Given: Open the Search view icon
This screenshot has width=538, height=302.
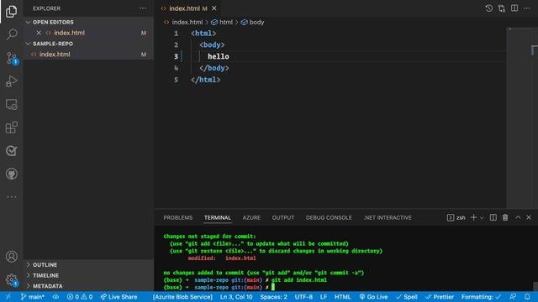Looking at the screenshot, I should (11, 34).
